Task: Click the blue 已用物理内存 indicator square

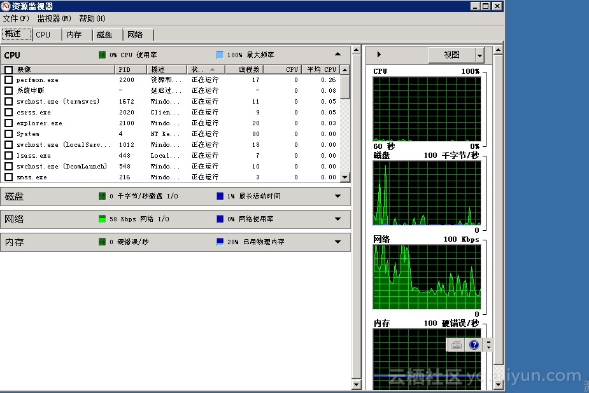Action: 220,242
